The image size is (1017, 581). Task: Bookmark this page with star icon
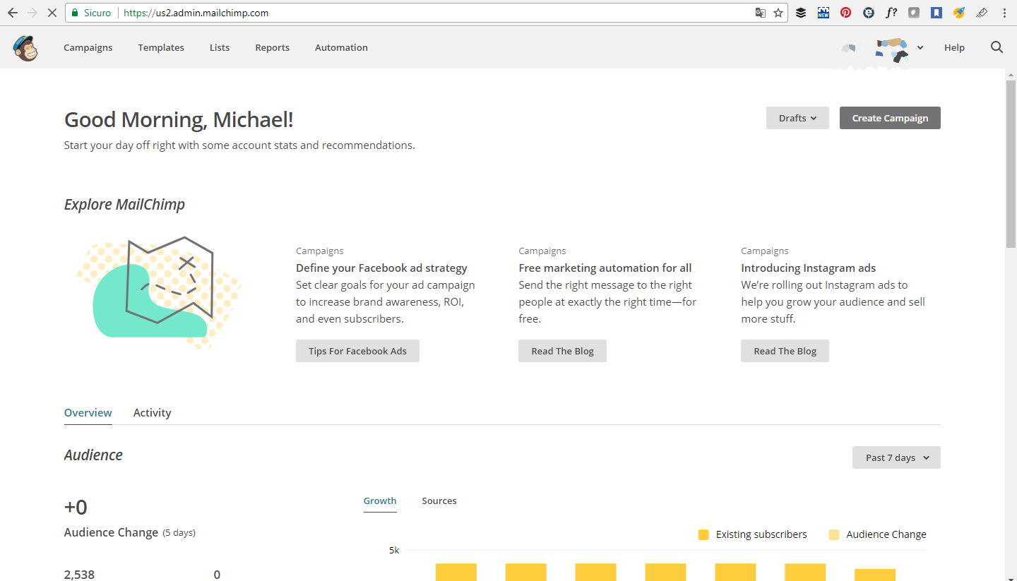pos(778,13)
